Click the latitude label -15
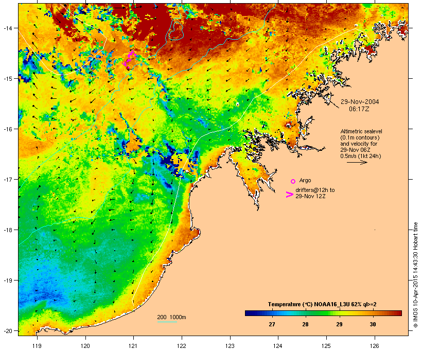 pos(7,79)
